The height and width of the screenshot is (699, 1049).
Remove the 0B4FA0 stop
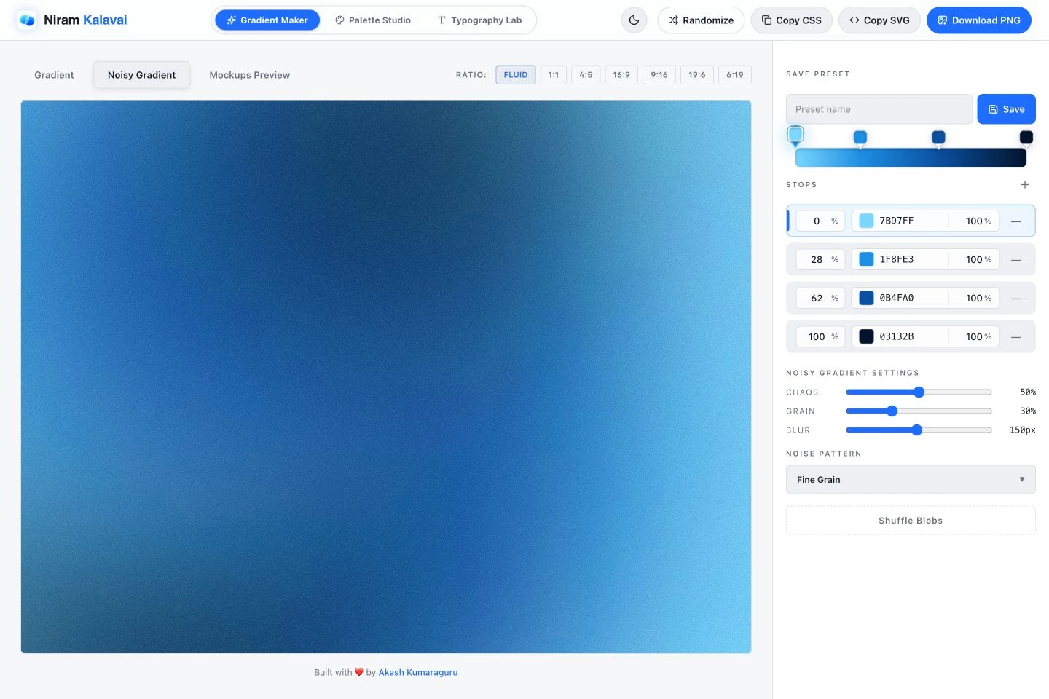tap(1015, 298)
